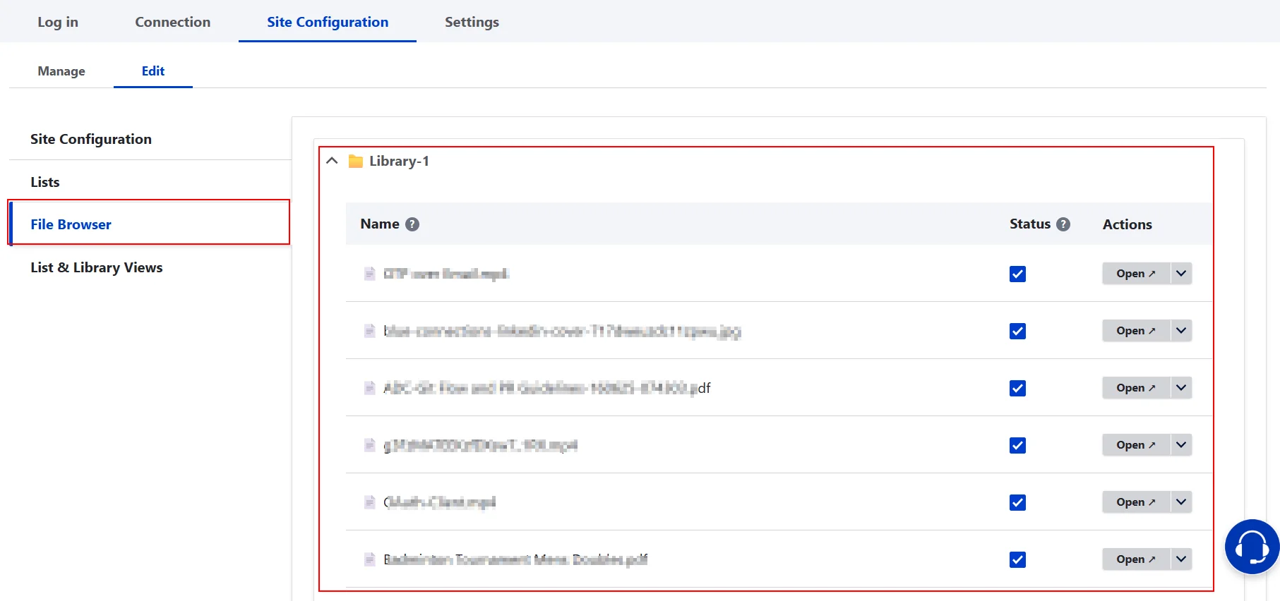Click the last row's .pdf file name

[515, 559]
